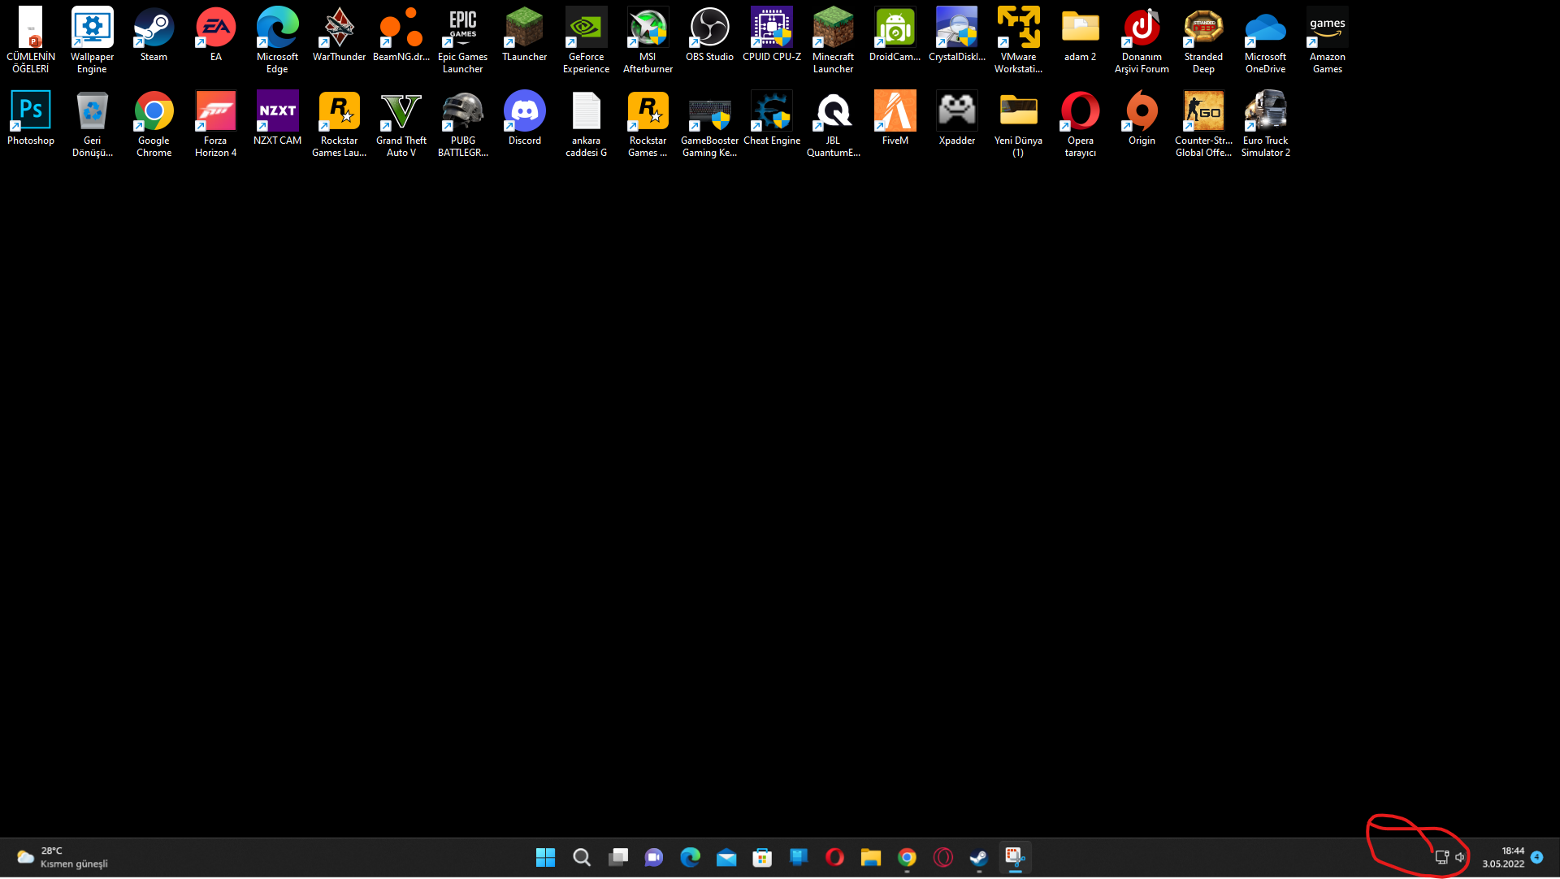
Task: Open Steam from the taskbar
Action: pyautogui.click(x=979, y=858)
